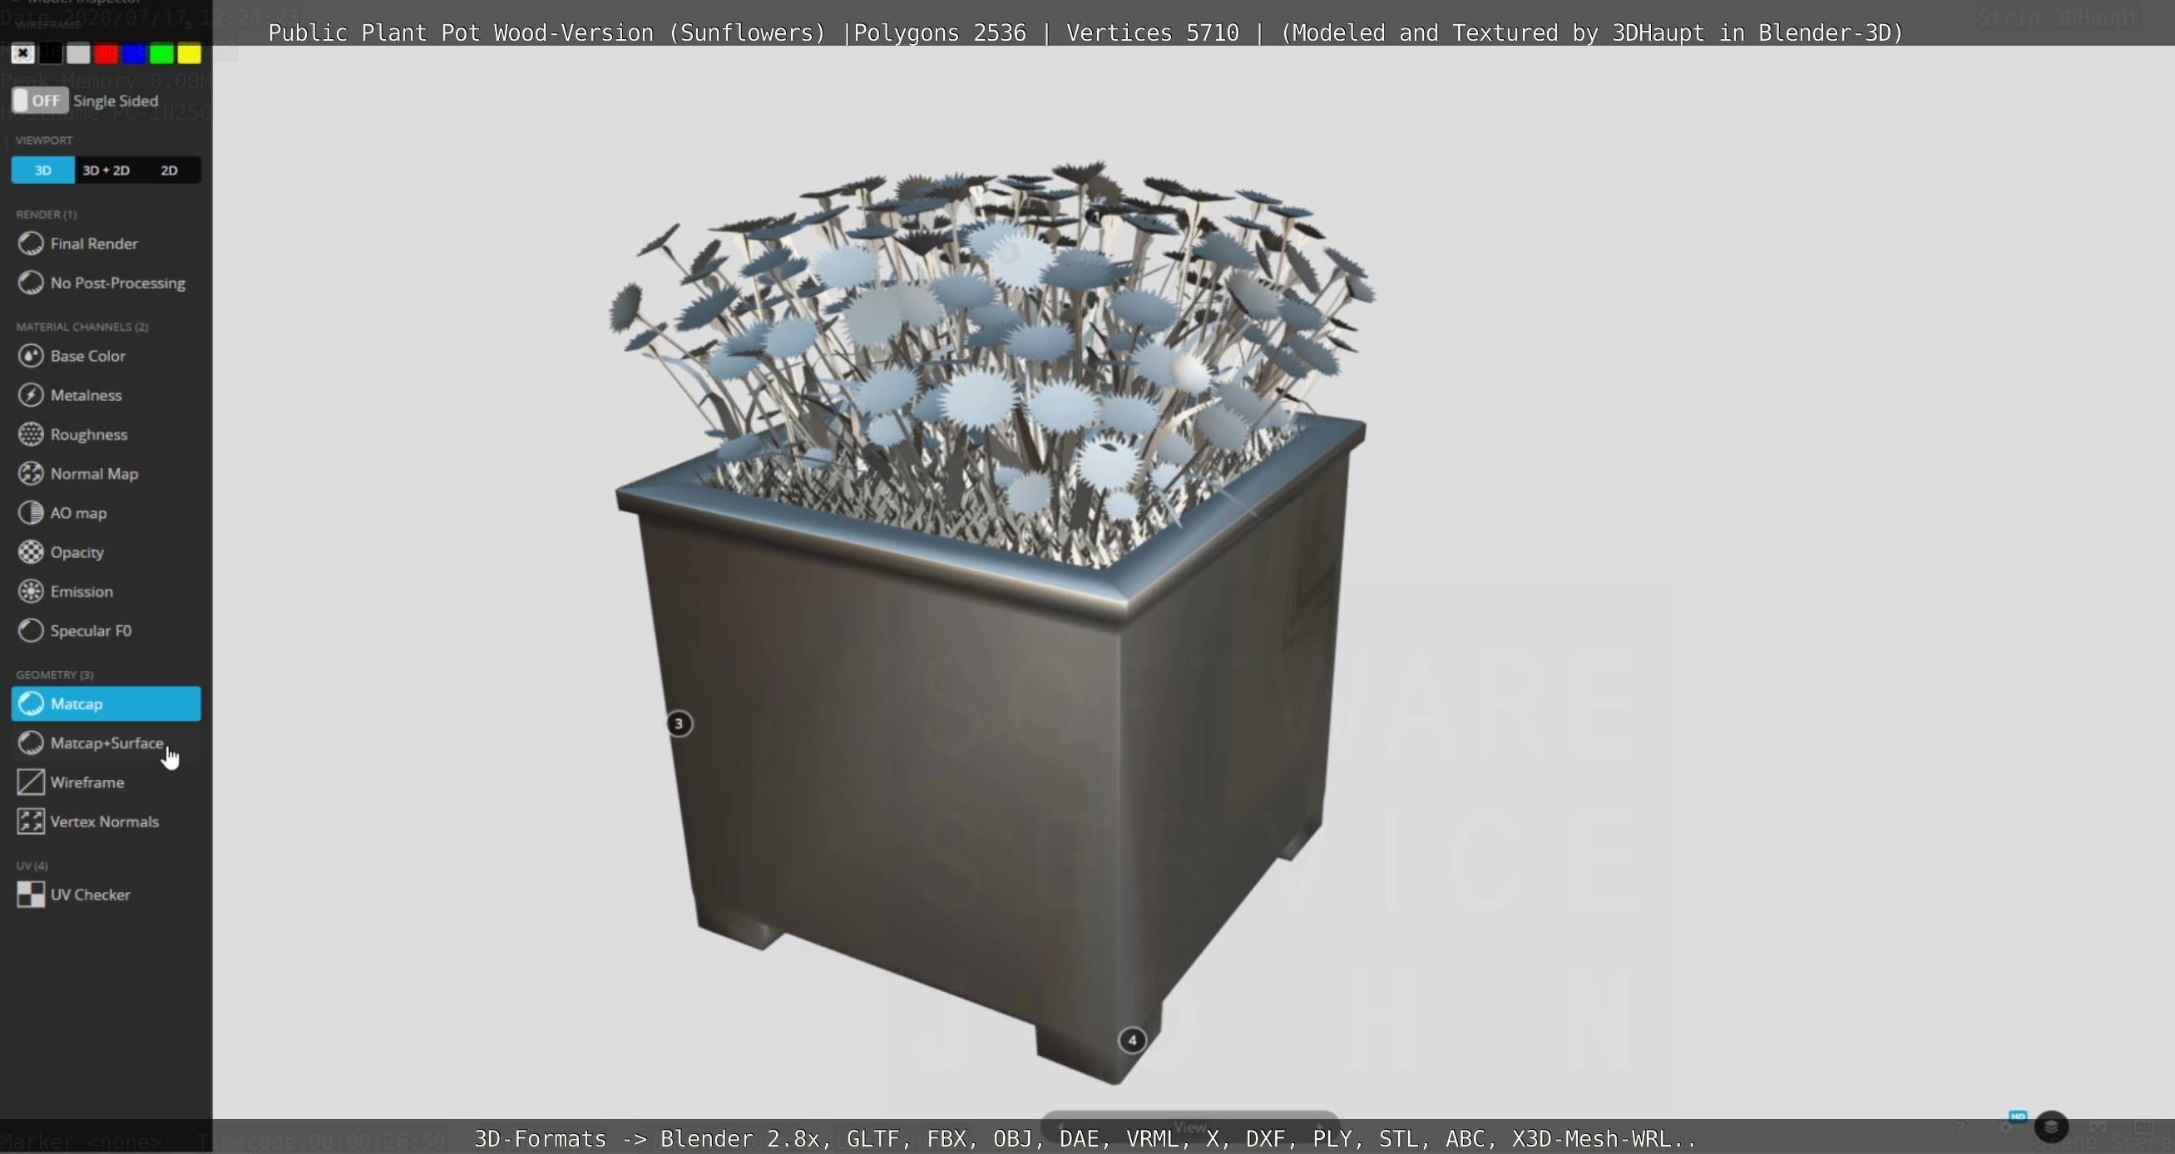Open the Model Inspector layers button
The width and height of the screenshot is (2175, 1154).
pyautogui.click(x=2052, y=1126)
